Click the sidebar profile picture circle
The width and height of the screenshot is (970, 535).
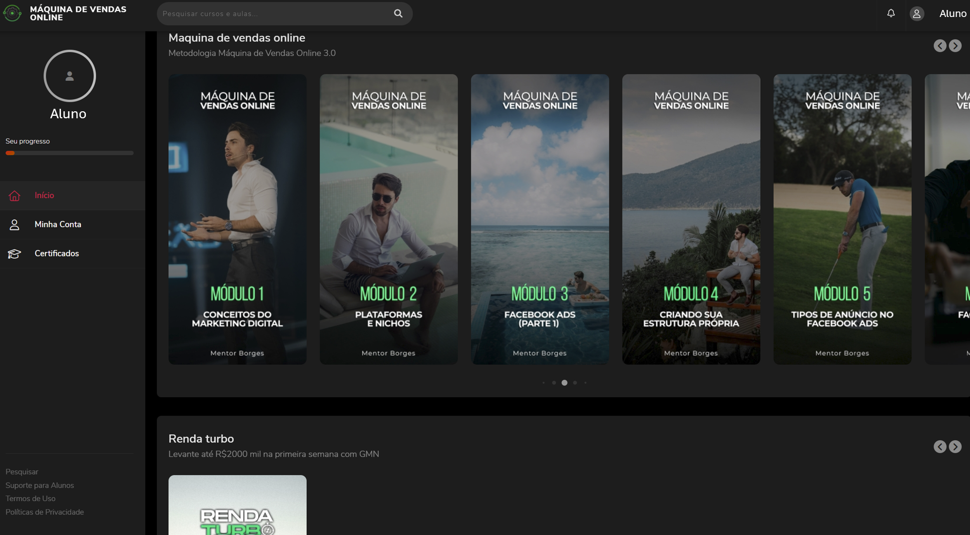[69, 76]
